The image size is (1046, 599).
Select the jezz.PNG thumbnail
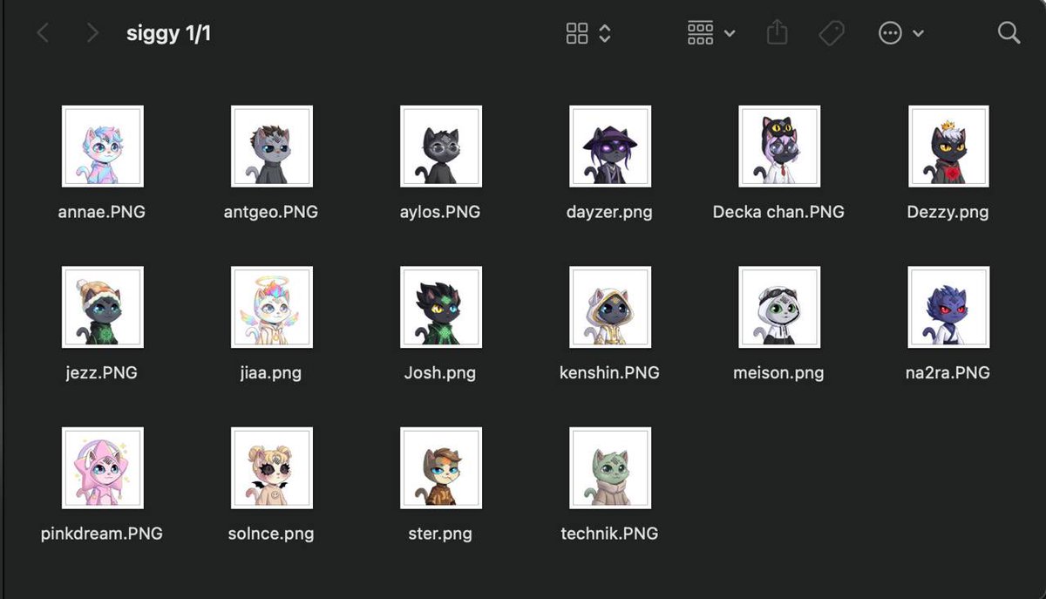(103, 307)
